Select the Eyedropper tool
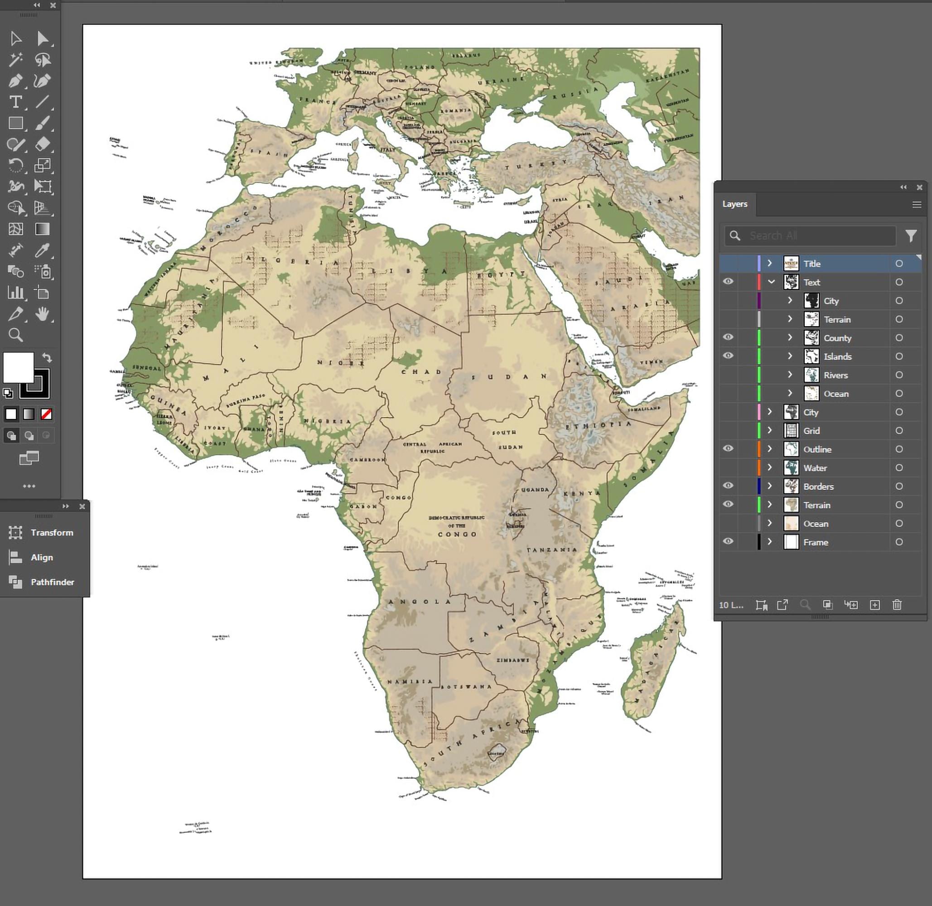The image size is (932, 906). click(x=43, y=251)
